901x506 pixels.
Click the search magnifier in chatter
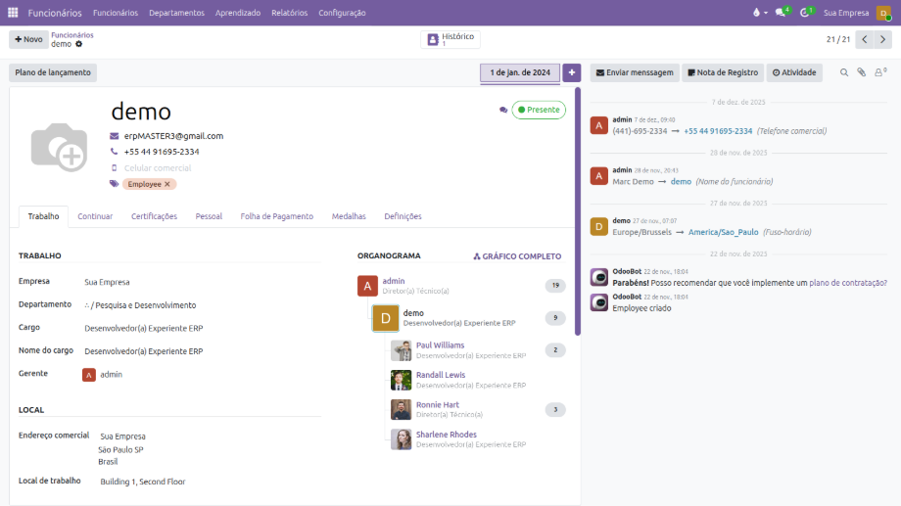tap(844, 72)
